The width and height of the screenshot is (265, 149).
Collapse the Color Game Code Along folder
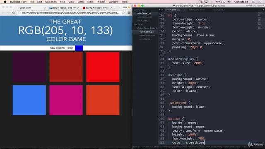tap(135, 28)
